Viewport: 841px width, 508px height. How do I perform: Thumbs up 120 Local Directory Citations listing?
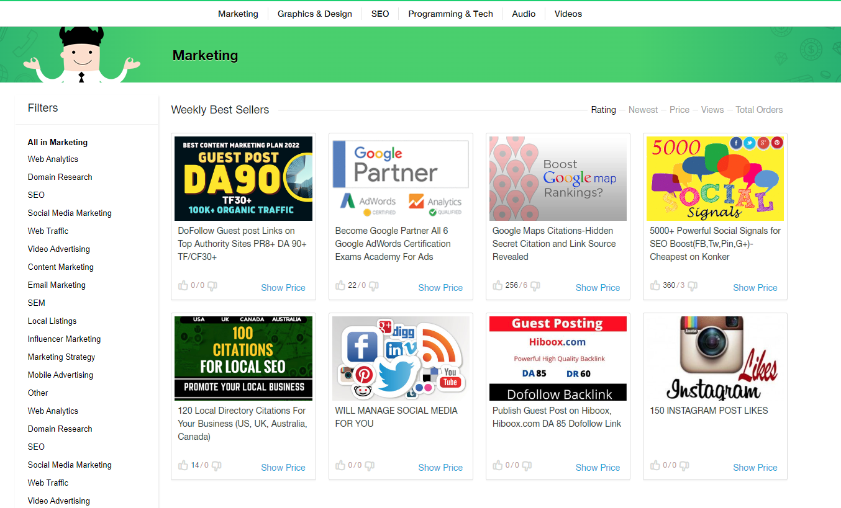tap(183, 466)
